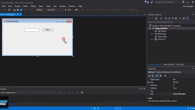Open the Project menu
This screenshot has width=195, height=110.
click(18, 6)
